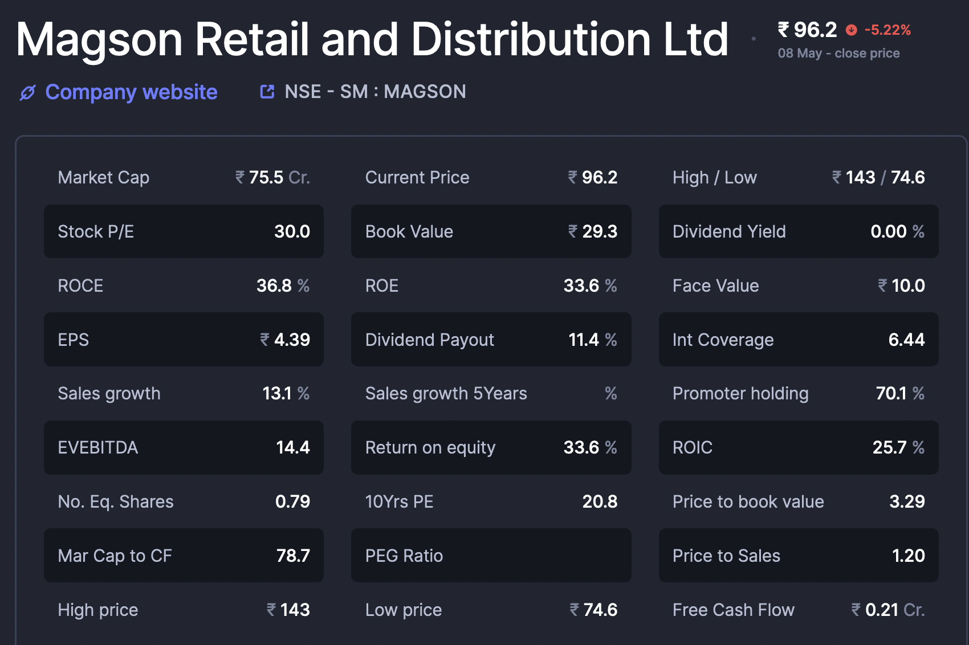The width and height of the screenshot is (969, 645).
Task: Click the Face Value amount 10.0
Action: (x=901, y=285)
